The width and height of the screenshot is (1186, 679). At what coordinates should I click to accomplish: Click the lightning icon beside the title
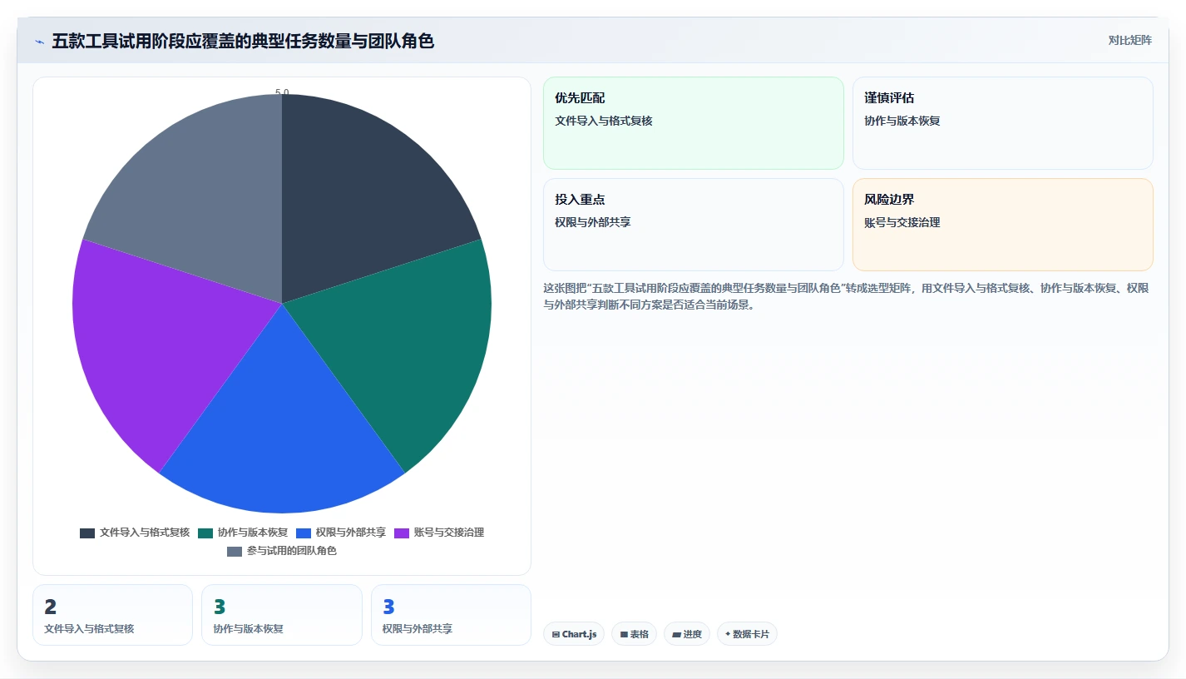point(40,42)
